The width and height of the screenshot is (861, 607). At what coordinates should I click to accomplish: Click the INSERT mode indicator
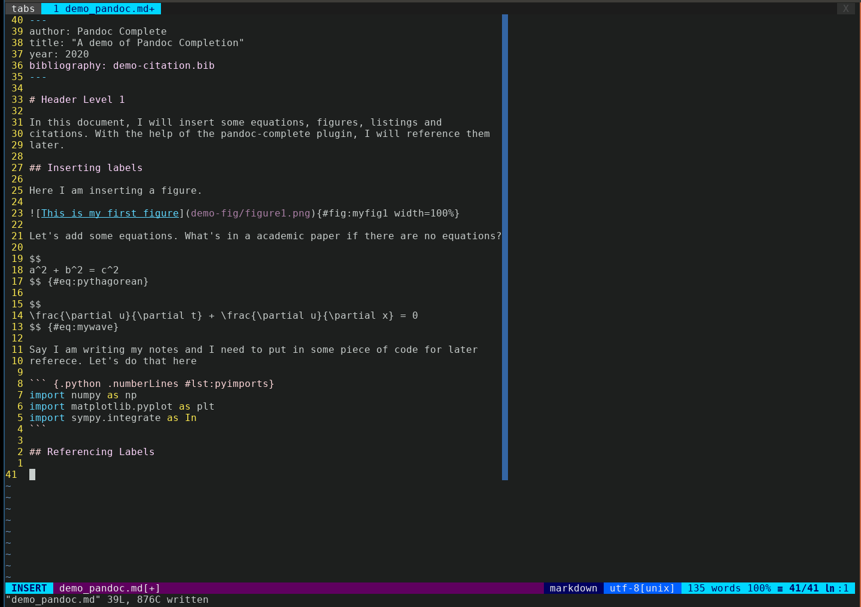29,588
